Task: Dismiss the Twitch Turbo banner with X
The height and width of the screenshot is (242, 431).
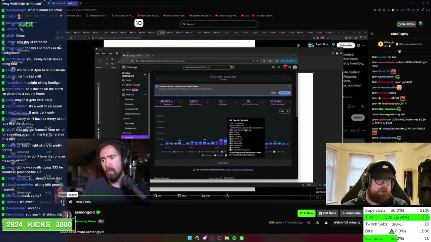Action: point(289,87)
